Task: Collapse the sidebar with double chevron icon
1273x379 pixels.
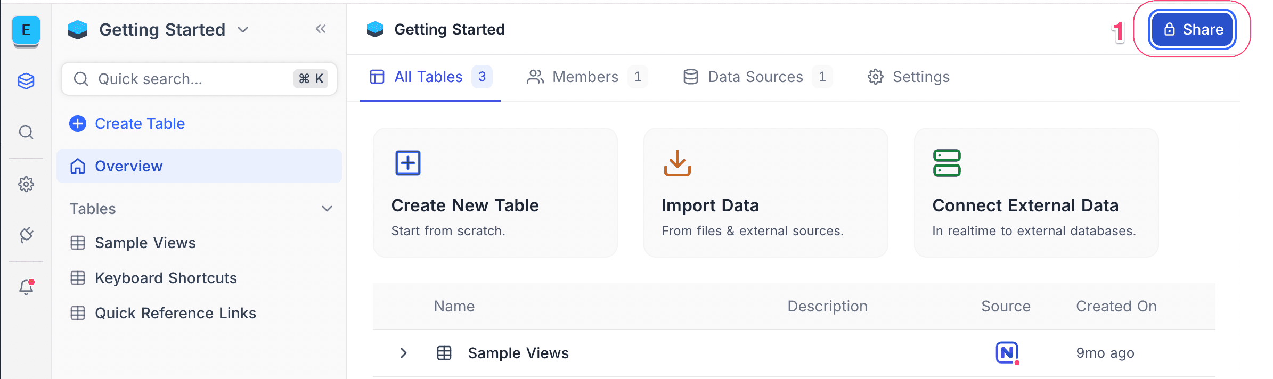Action: (x=320, y=29)
